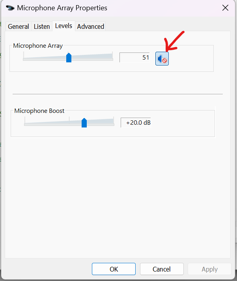Close the Microphone Array Properties window

tap(225, 8)
